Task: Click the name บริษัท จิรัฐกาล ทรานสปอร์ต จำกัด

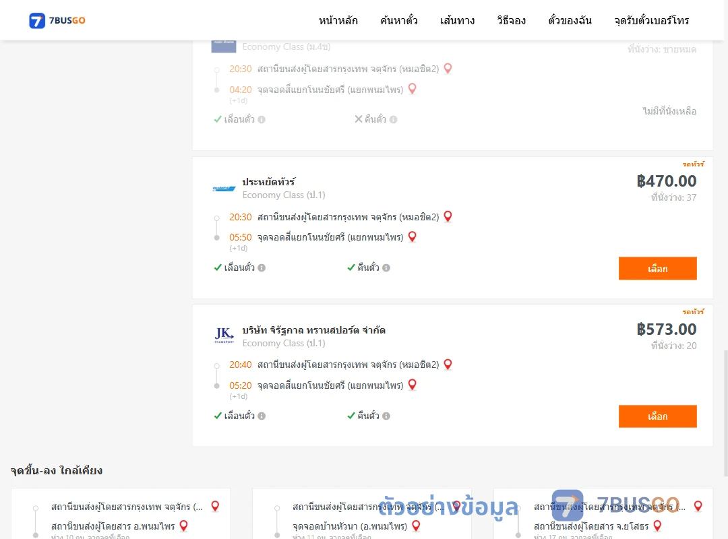Action: pos(314,330)
